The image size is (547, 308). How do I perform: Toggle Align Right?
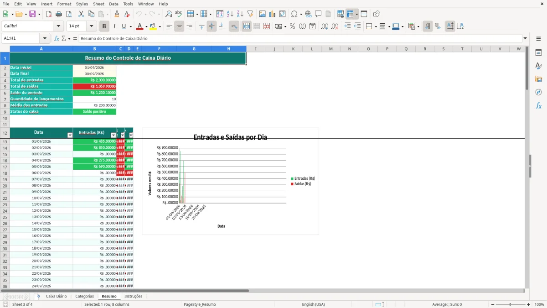[x=189, y=26]
